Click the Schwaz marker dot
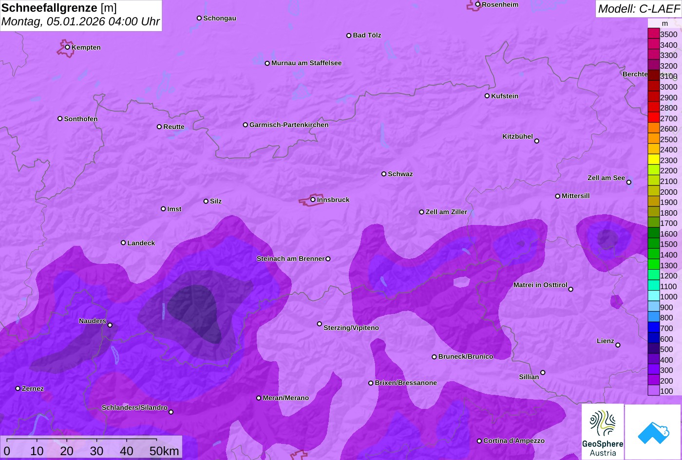This screenshot has width=682, height=460. 384,174
